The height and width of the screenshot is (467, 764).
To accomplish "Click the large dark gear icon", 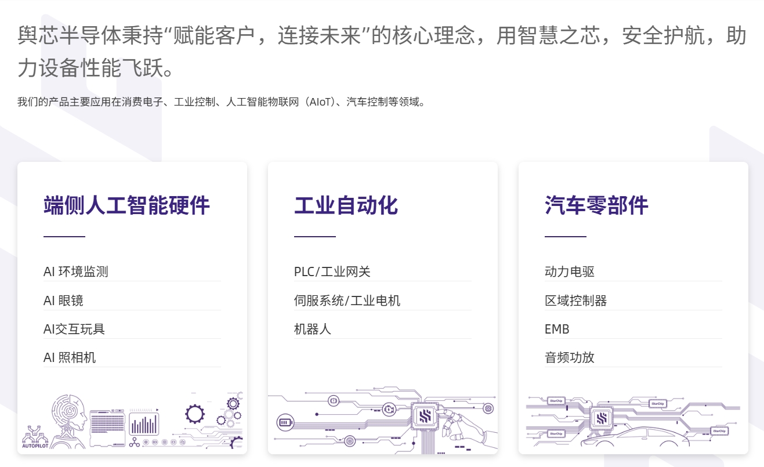I will click(x=194, y=414).
